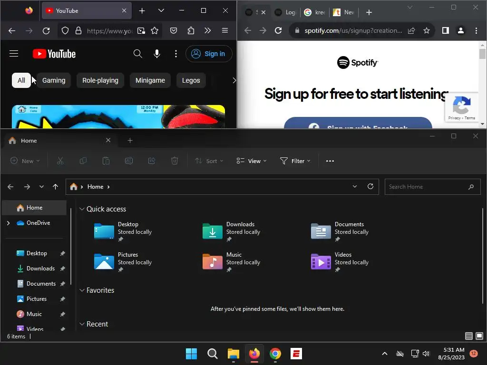Image resolution: width=487 pixels, height=365 pixels.
Task: Select the All filter chip on YouTube
Action: [21, 80]
